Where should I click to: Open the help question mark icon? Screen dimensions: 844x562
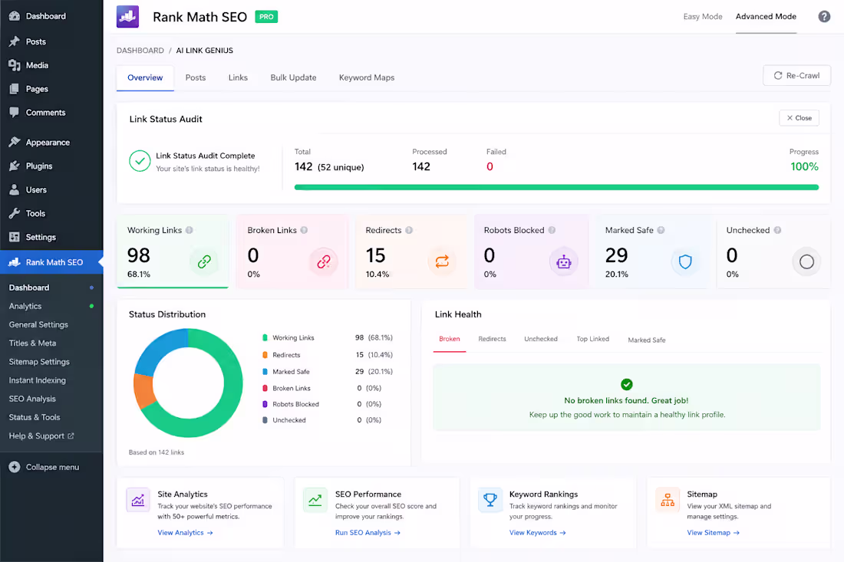coord(824,17)
